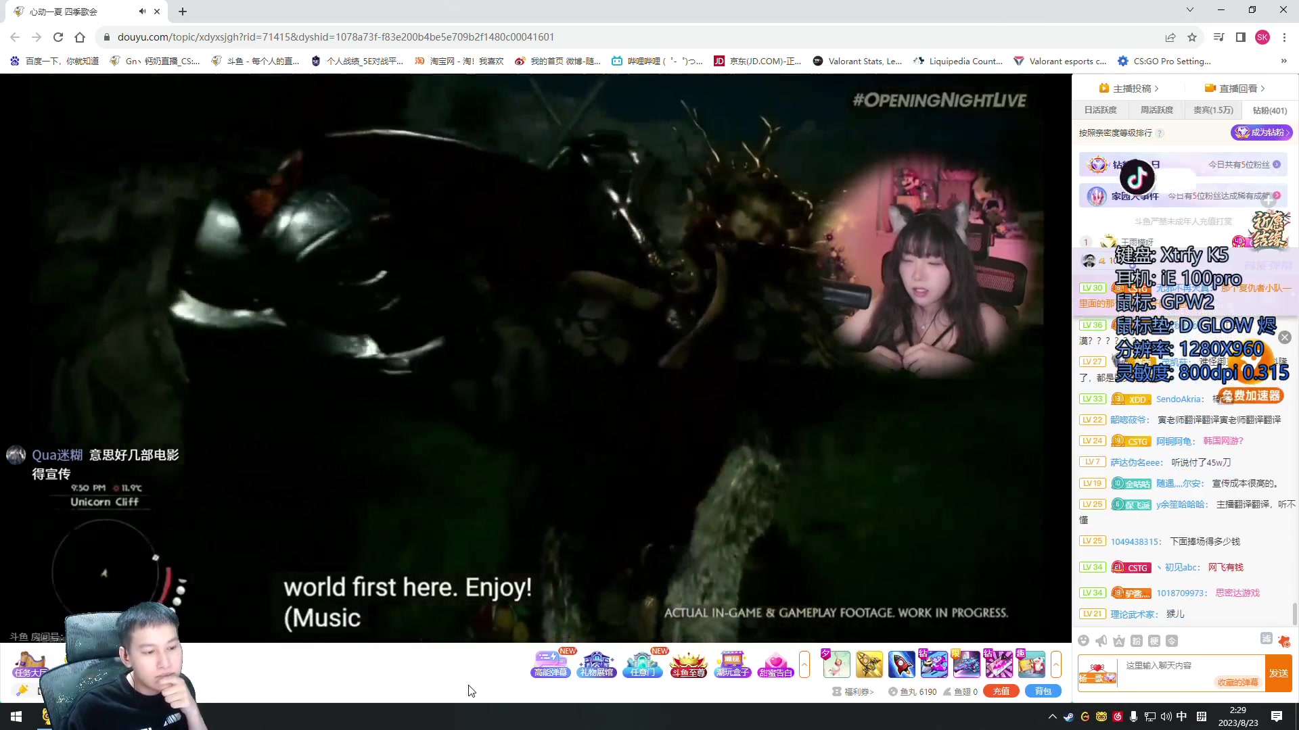1299x730 pixels.
Task: Bookmark this page with the star icon
Action: click(x=1192, y=37)
